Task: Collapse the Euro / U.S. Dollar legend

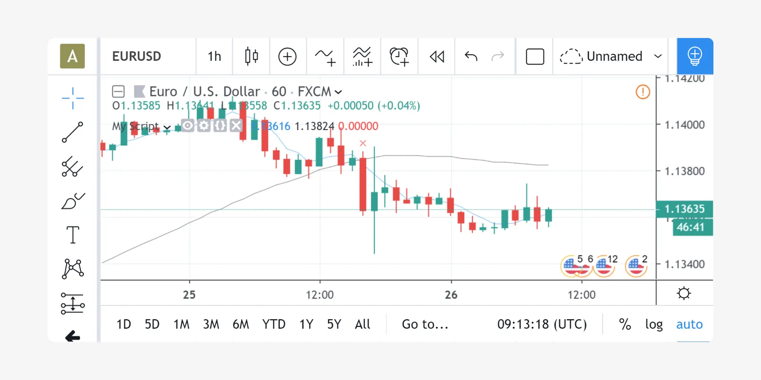Action: pos(118,91)
